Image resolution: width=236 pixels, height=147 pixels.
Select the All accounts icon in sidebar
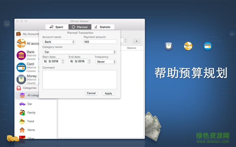point(21,43)
